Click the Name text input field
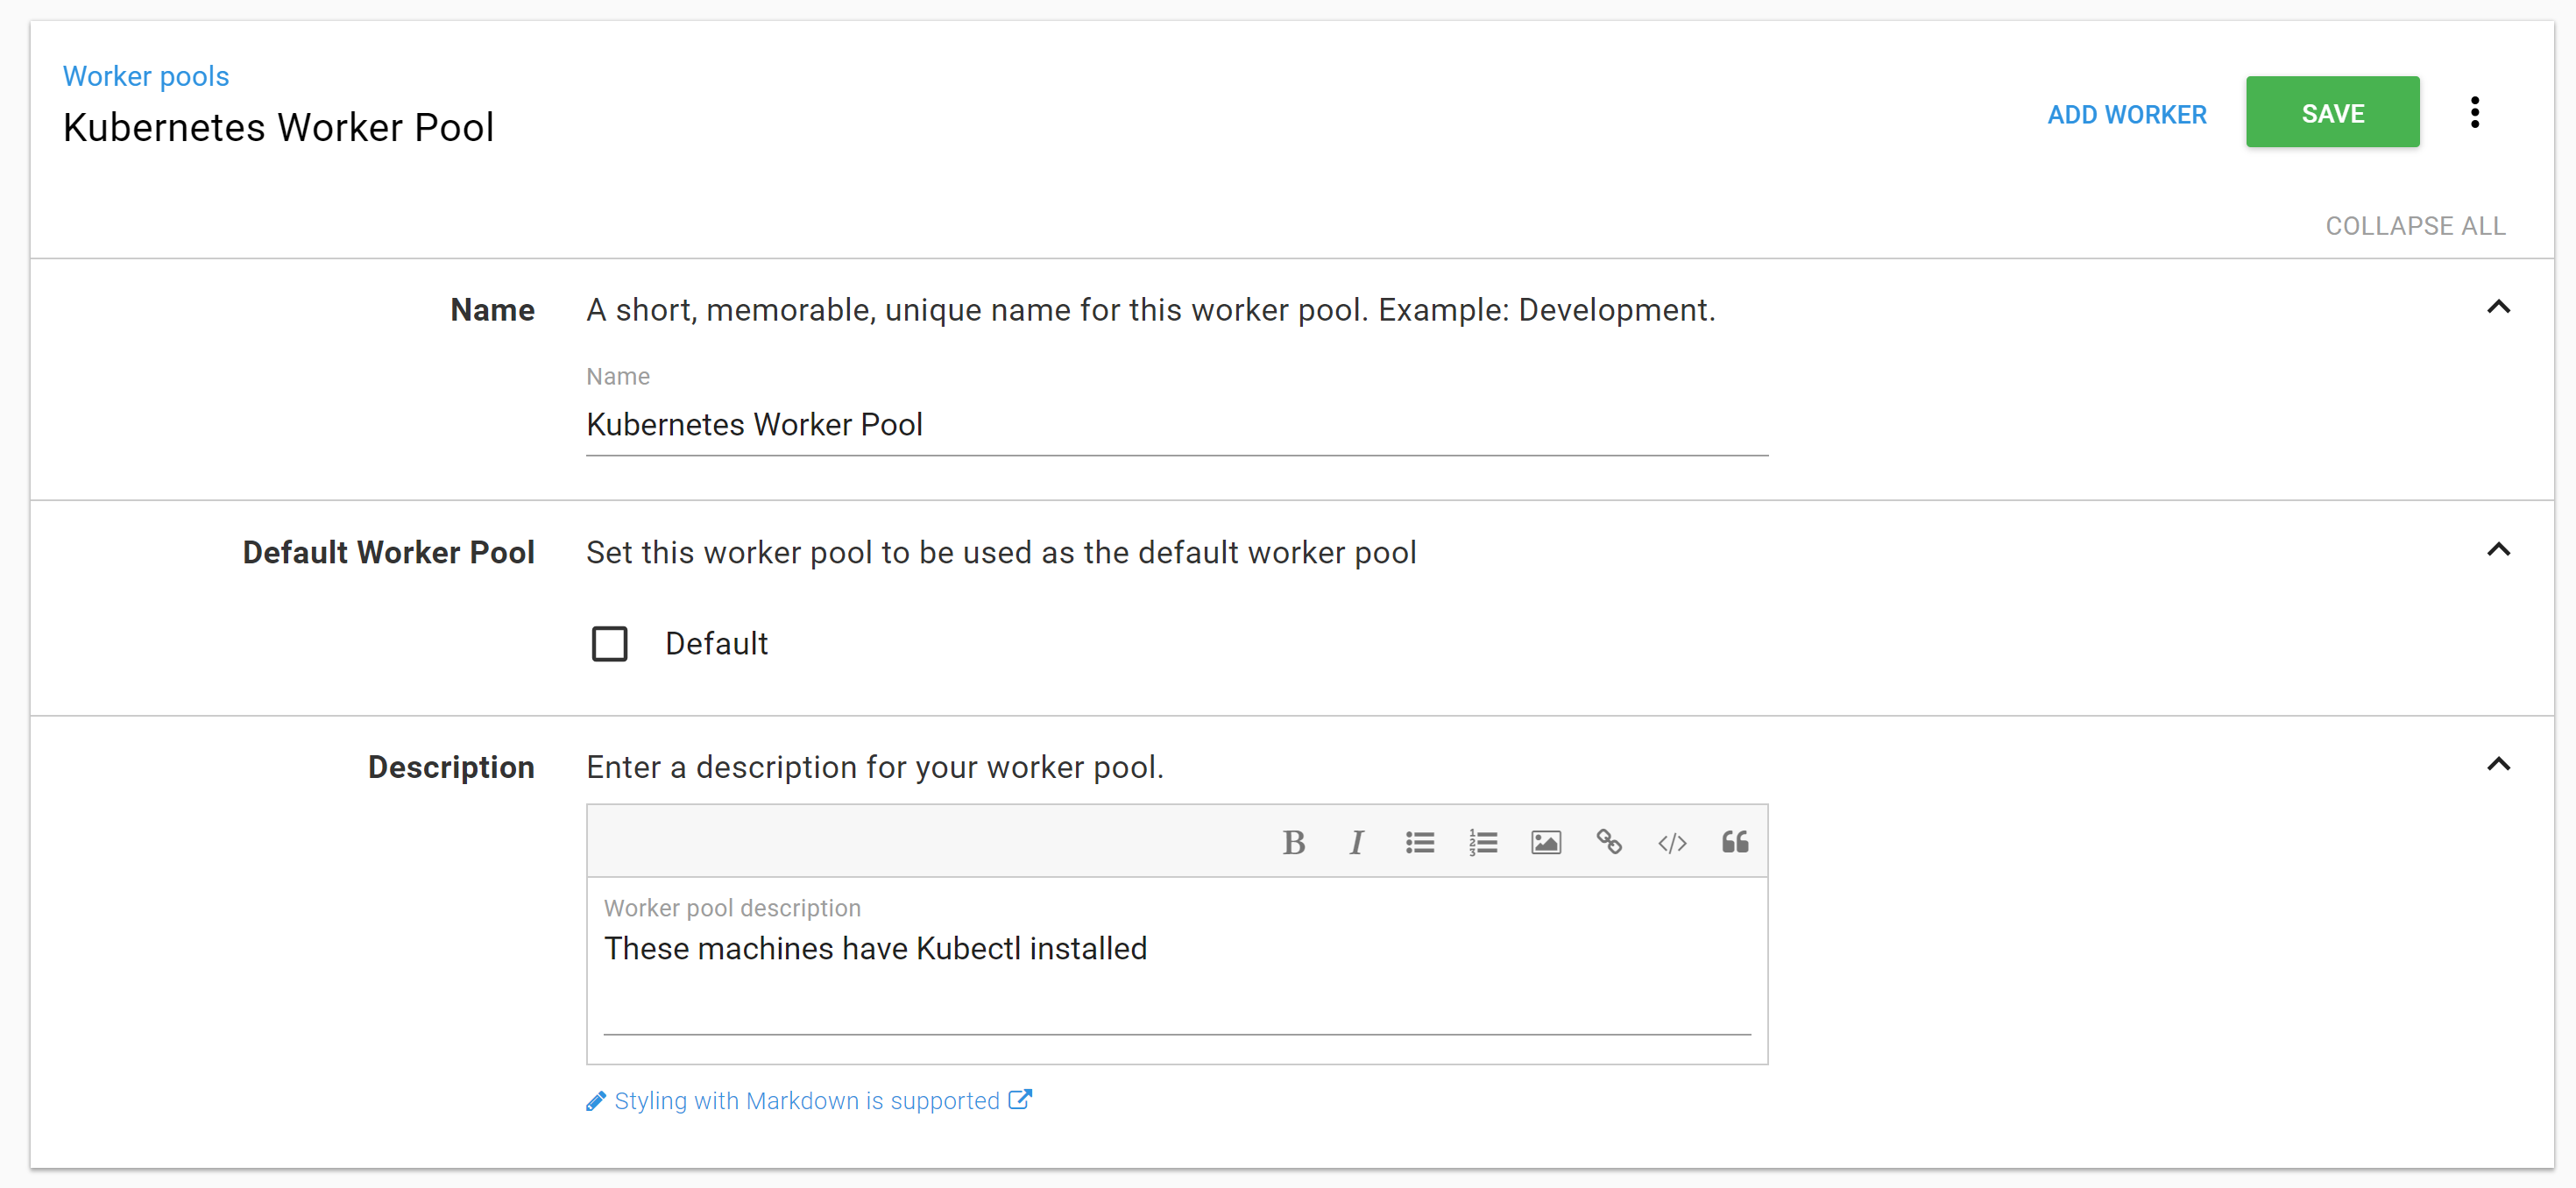Screen dimensions: 2576x1188 1176,425
